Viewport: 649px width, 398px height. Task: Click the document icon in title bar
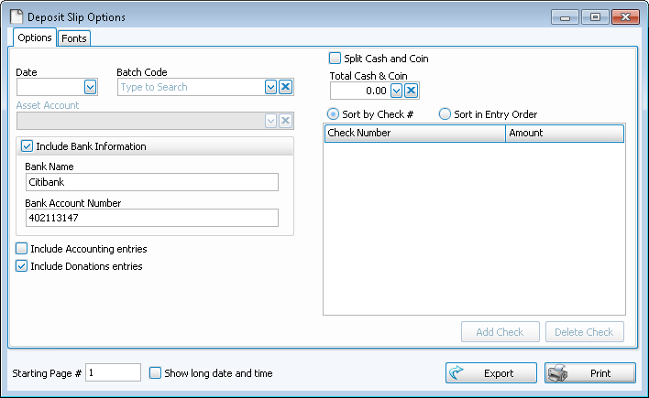click(16, 17)
